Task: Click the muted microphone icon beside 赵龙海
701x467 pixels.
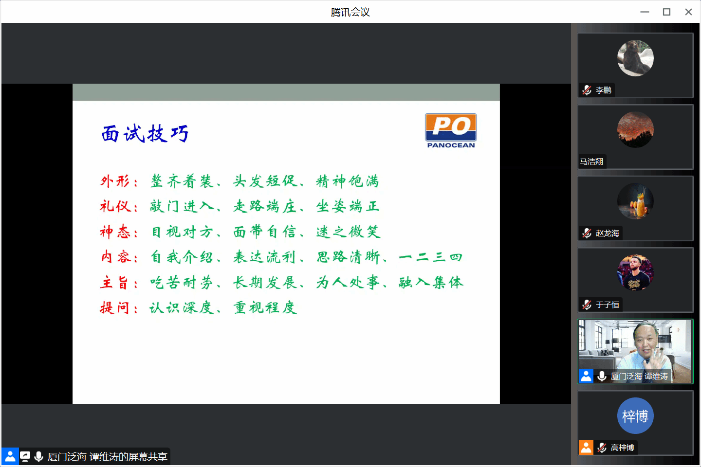Action: tap(587, 233)
